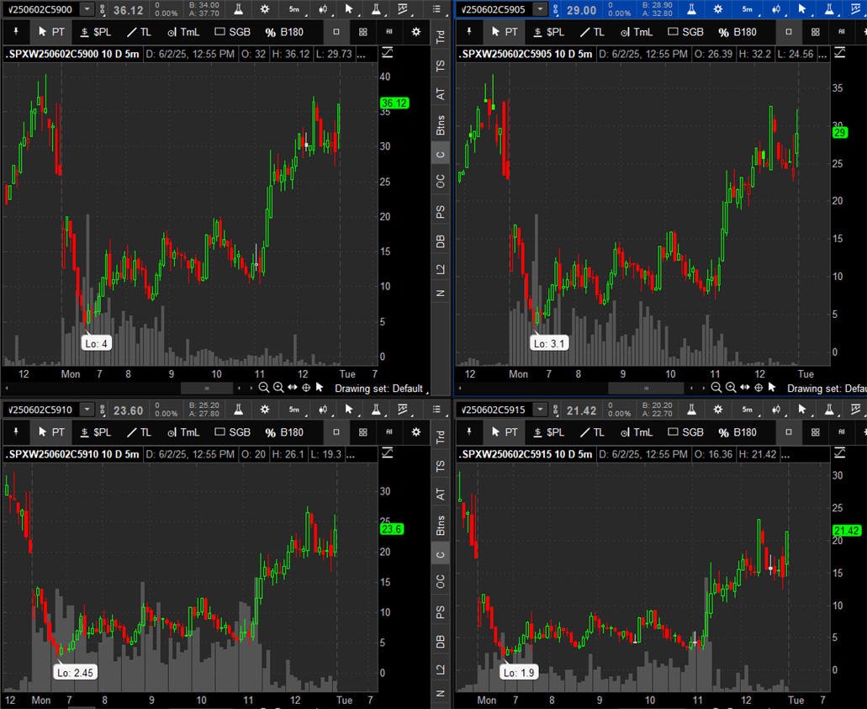The height and width of the screenshot is (709, 867).
Task: Expand the symbol dropdown next to C5910
Action: point(87,410)
